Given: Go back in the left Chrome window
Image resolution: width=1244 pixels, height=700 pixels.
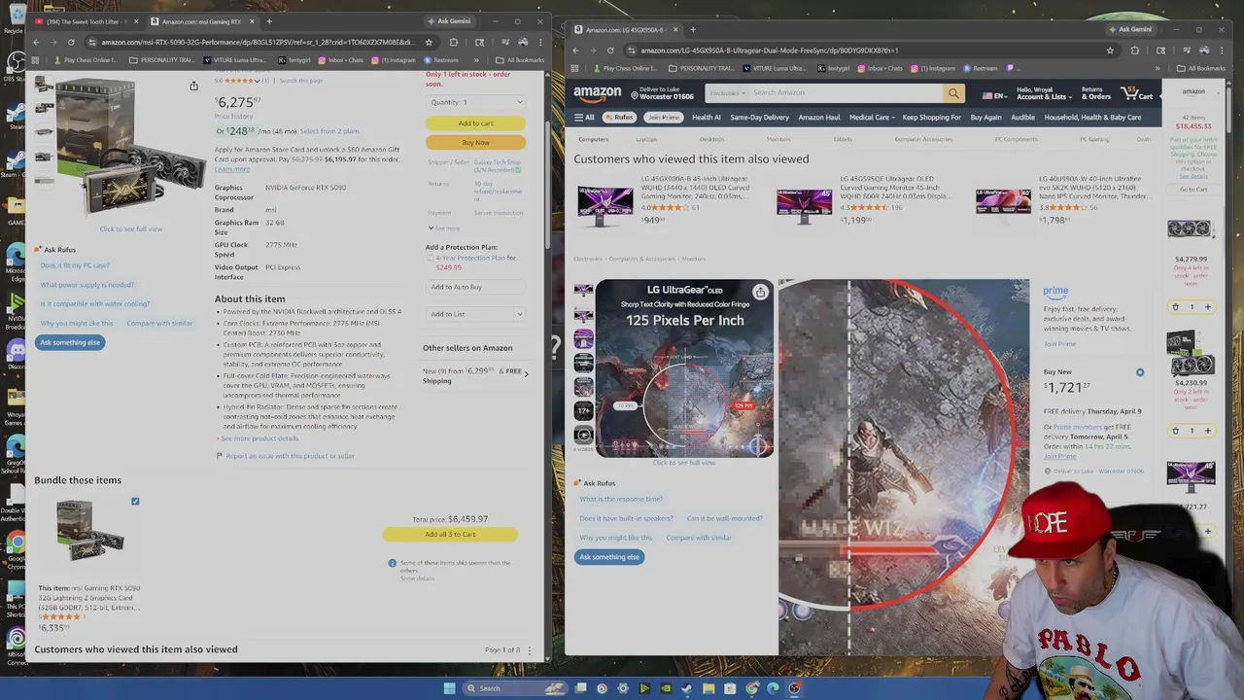Looking at the screenshot, I should click(x=36, y=42).
